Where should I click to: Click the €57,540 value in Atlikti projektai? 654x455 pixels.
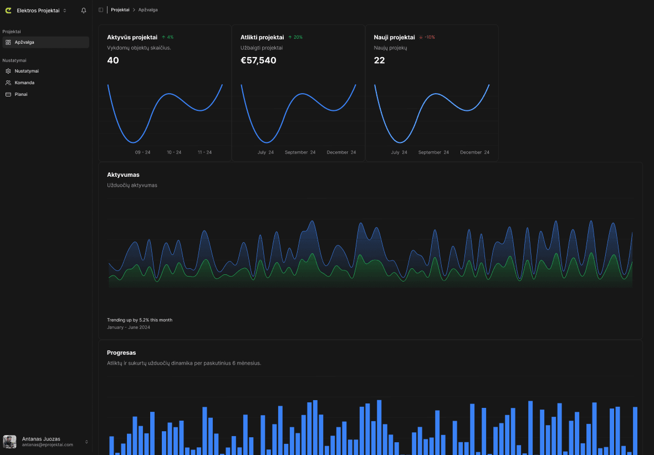click(258, 60)
